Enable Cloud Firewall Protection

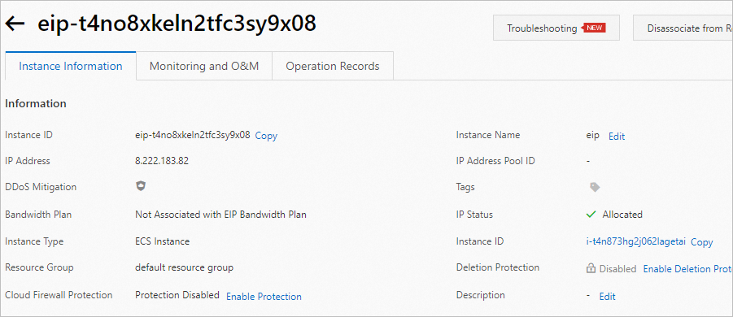[x=264, y=297]
